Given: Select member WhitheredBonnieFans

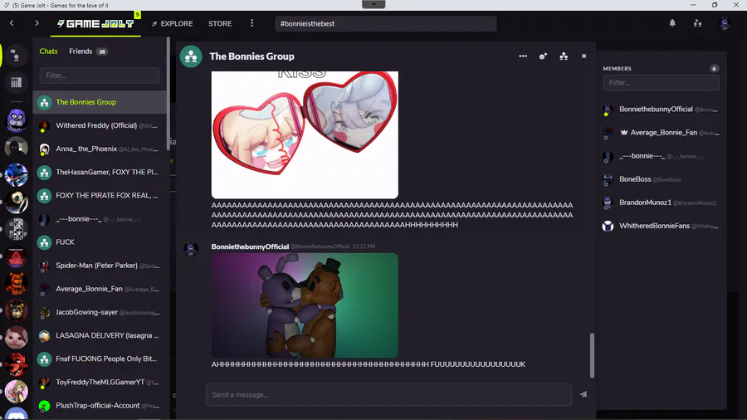Looking at the screenshot, I should 661,226.
